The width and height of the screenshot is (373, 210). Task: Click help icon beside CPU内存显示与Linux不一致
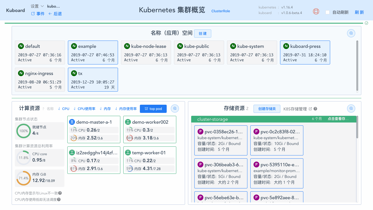60,193
